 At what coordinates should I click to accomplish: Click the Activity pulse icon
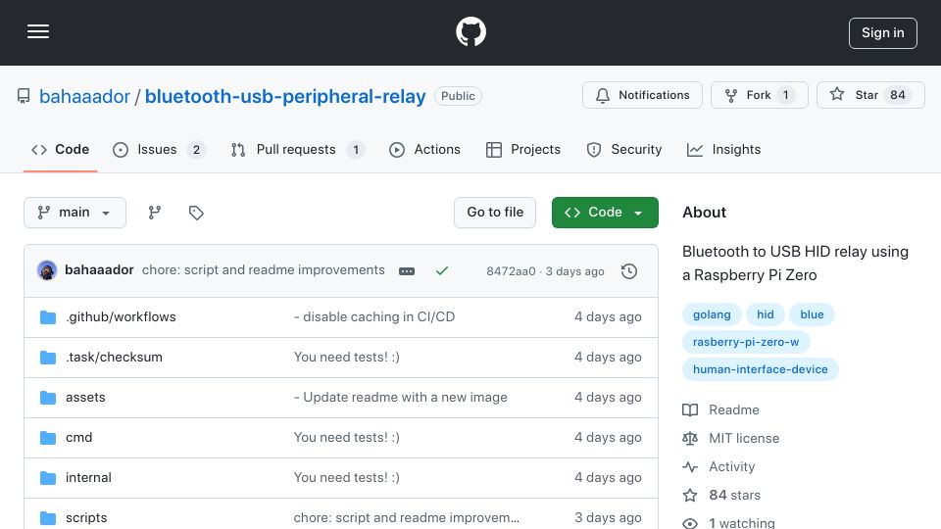tap(690, 466)
